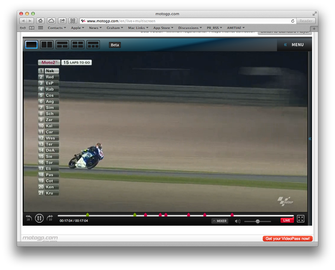Click rider DeA in position 14
The width and height of the screenshot is (335, 270).
click(x=48, y=150)
